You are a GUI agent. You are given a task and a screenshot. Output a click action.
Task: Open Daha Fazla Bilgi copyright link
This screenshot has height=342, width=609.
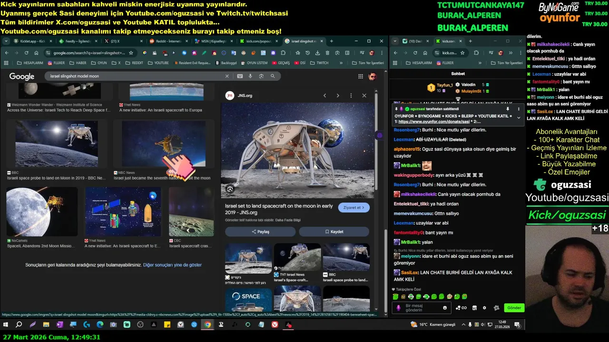click(287, 220)
